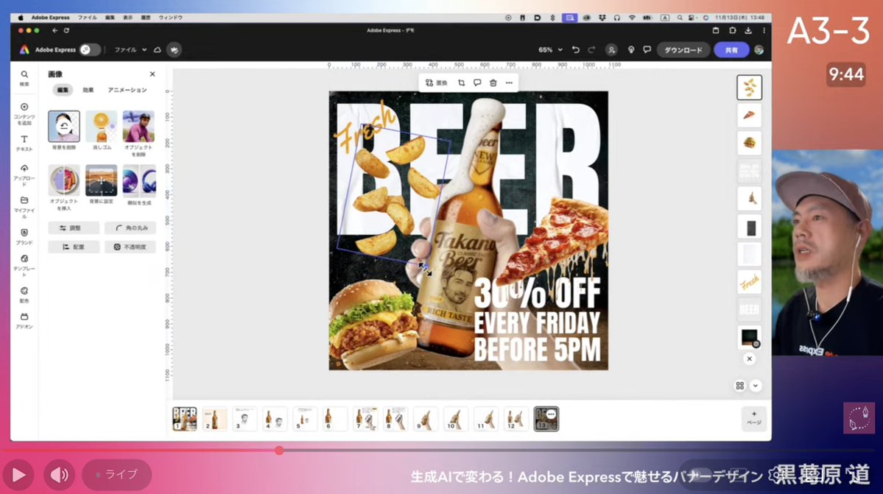Open the テンプレート panel in the sidebar
Viewport: 883px width, 494px height.
click(24, 261)
